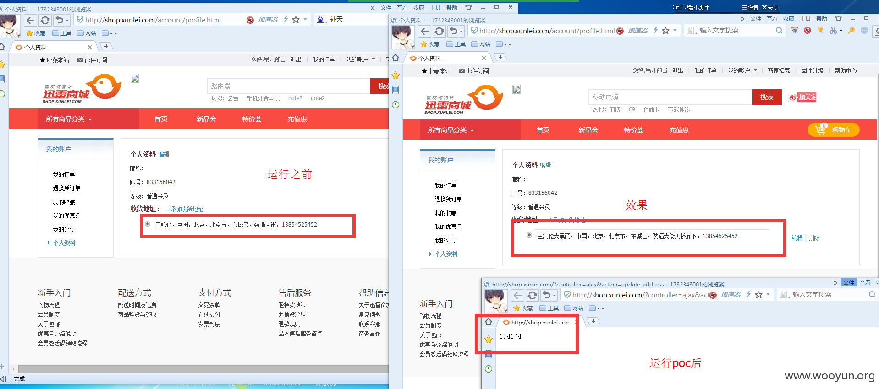
Task: Click the translate toolbar icon in right window
Action: pos(794,30)
